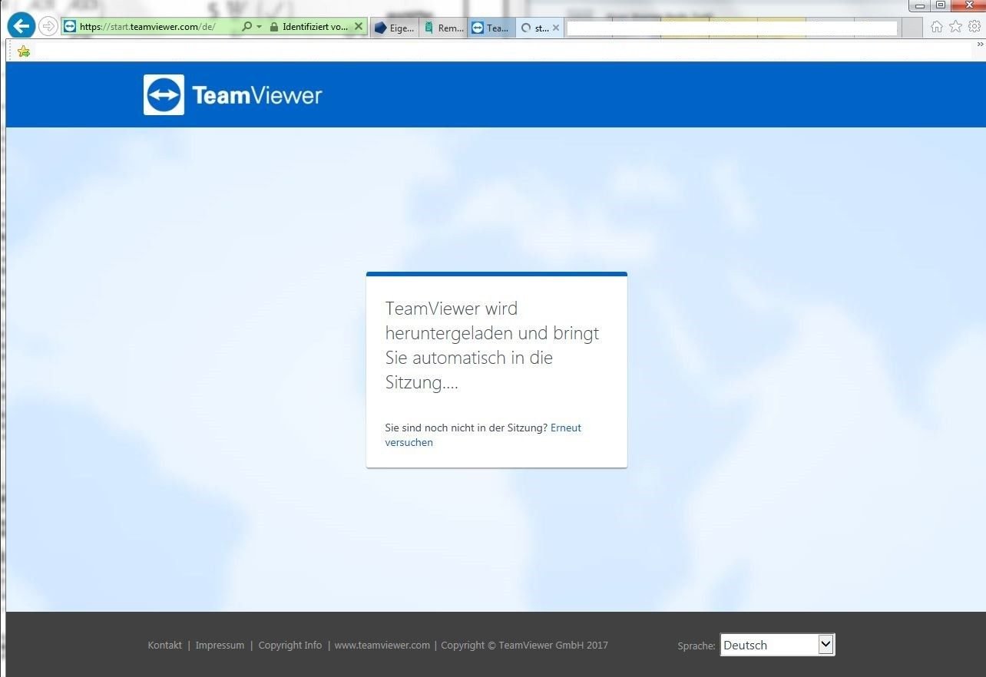Minimize the browser window
The height and width of the screenshot is (677, 986).
(x=920, y=5)
